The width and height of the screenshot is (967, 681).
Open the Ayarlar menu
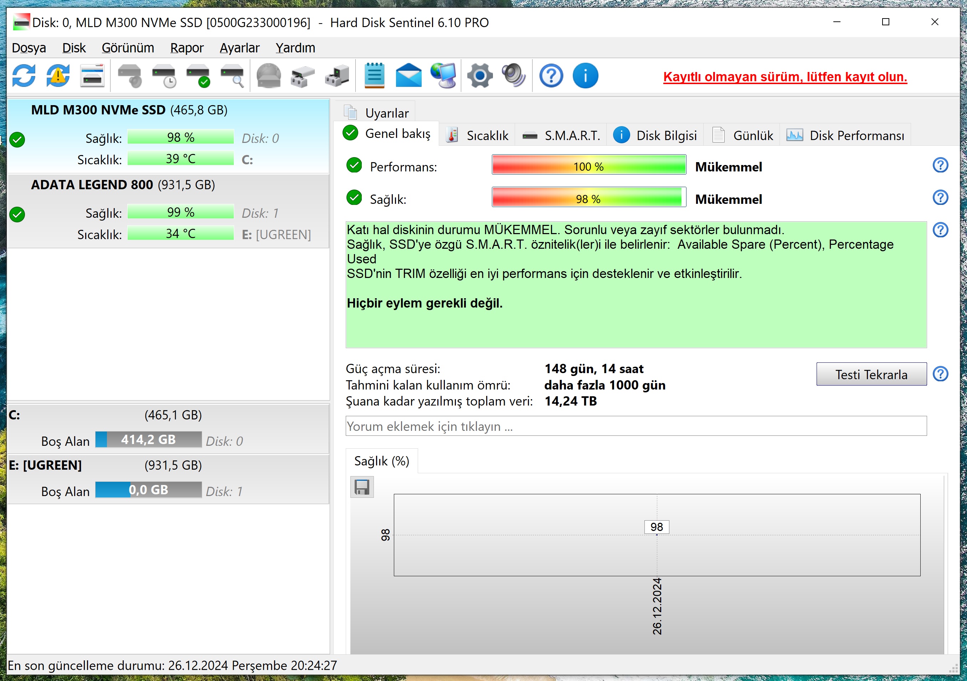pos(239,48)
